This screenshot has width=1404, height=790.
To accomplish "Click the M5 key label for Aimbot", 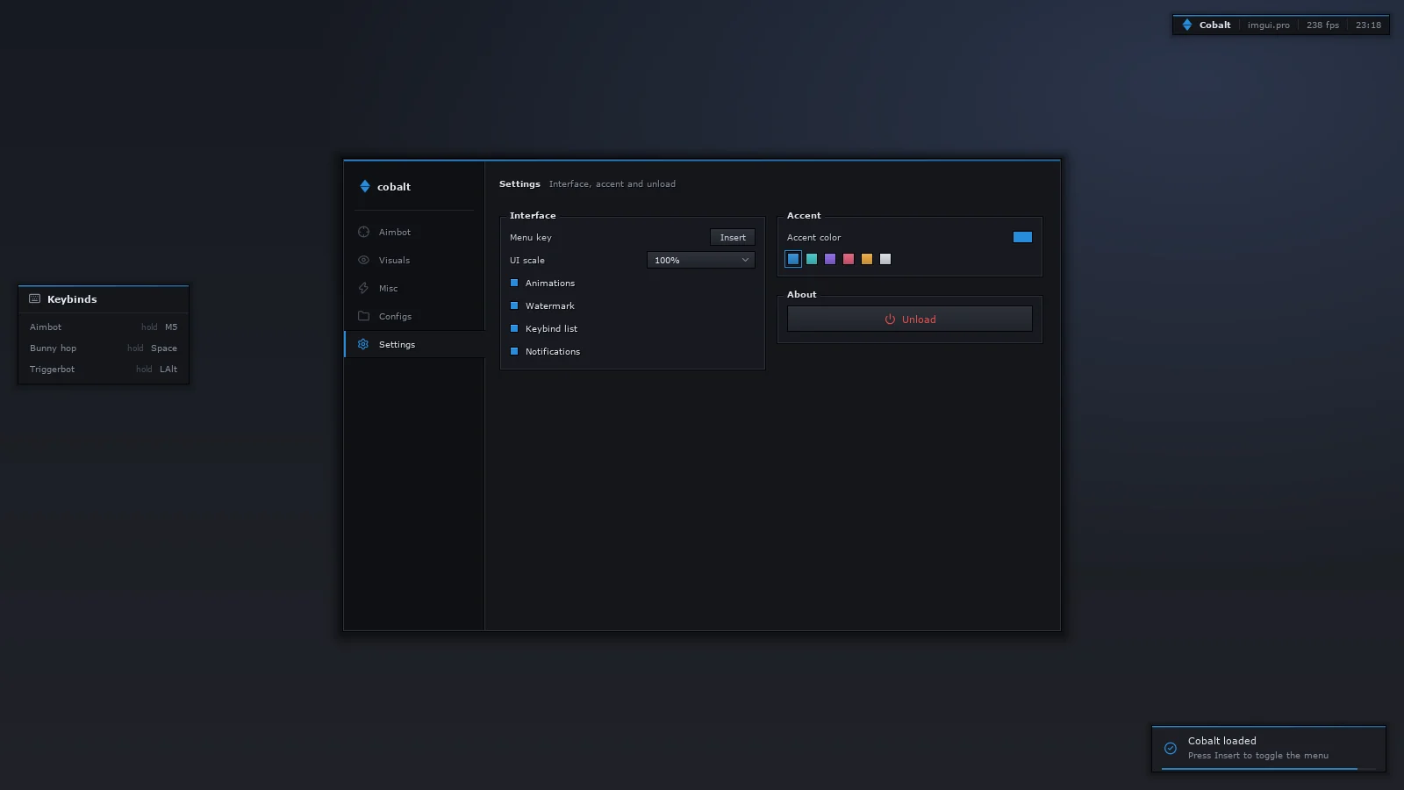I will point(171,327).
